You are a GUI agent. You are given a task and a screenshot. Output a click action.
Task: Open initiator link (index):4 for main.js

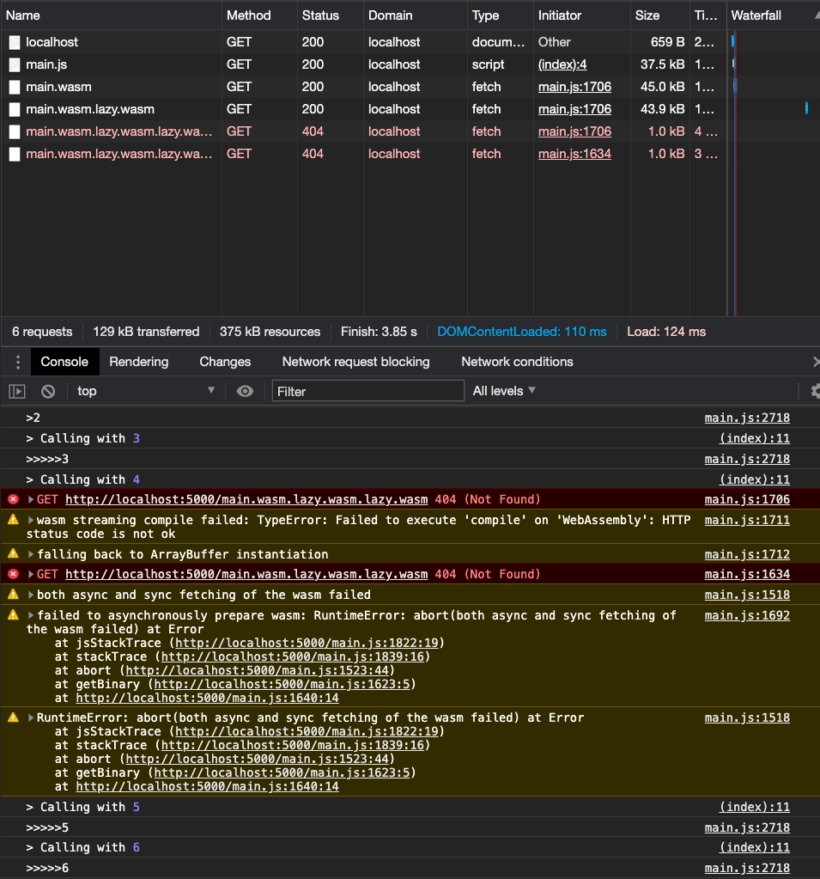pyautogui.click(x=562, y=64)
